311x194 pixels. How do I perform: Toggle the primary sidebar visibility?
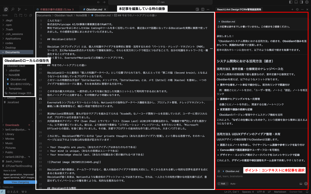tap(291, 2)
